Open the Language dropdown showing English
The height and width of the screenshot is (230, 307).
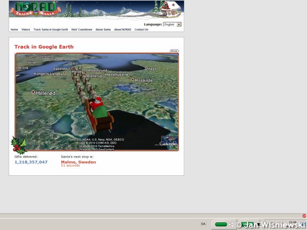pos(172,24)
